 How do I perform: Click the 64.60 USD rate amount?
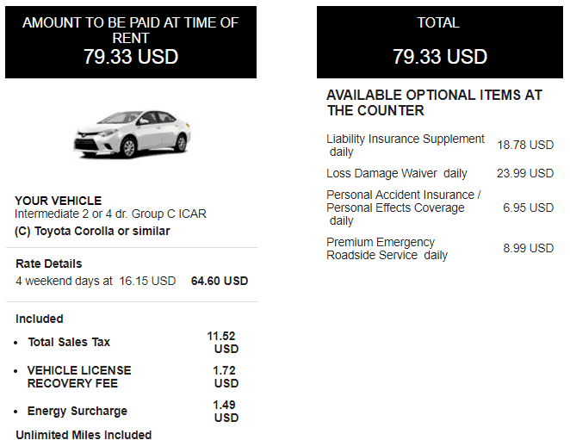(x=220, y=281)
